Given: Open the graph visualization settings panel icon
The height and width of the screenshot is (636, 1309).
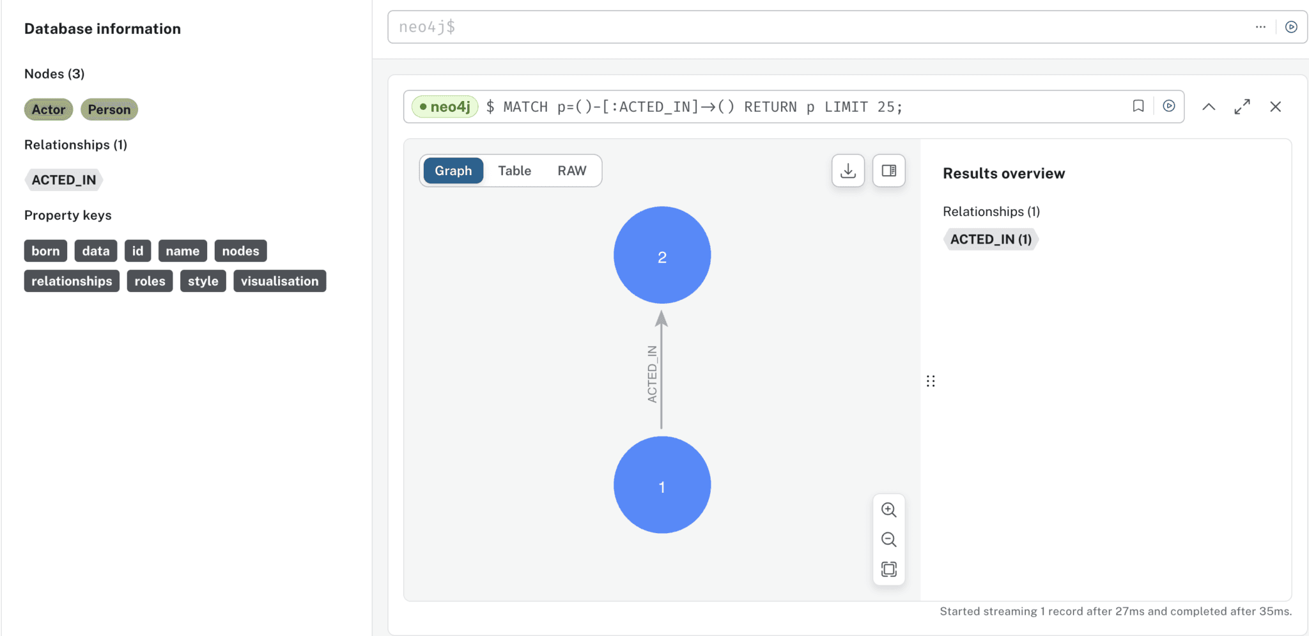Looking at the screenshot, I should click(888, 171).
